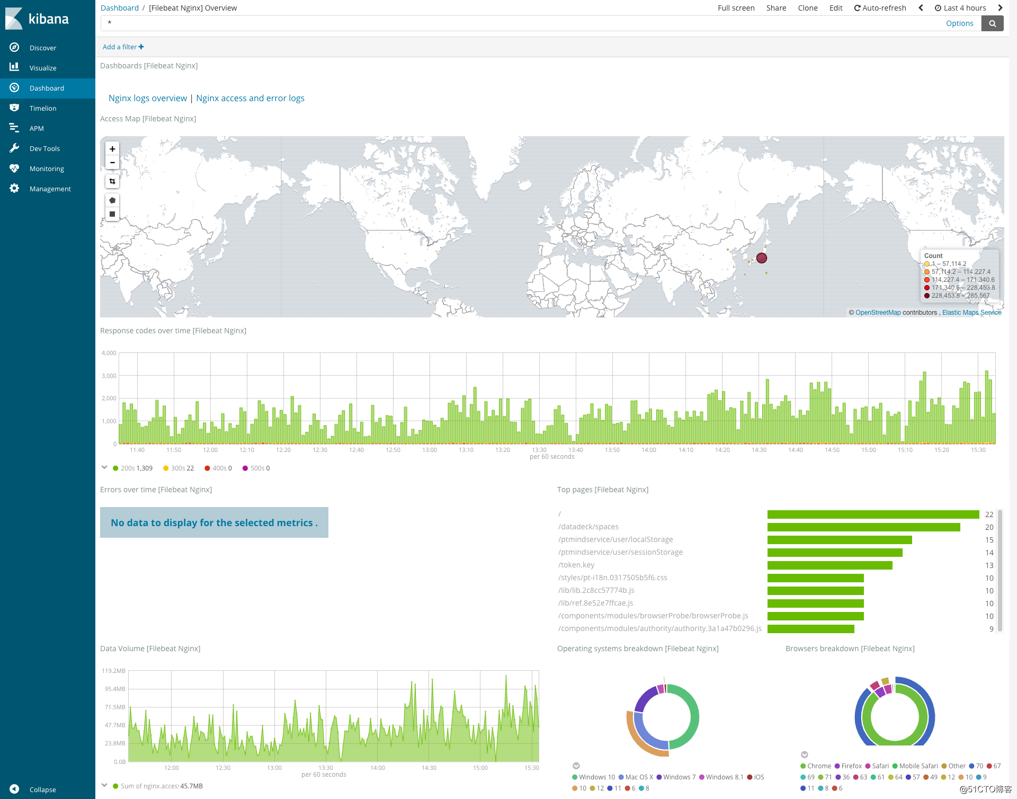Open Nginx logs overview link
Screen dimensions: 1017x799
coord(148,98)
